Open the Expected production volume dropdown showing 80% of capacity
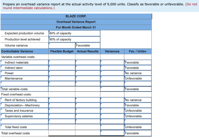 74,33
